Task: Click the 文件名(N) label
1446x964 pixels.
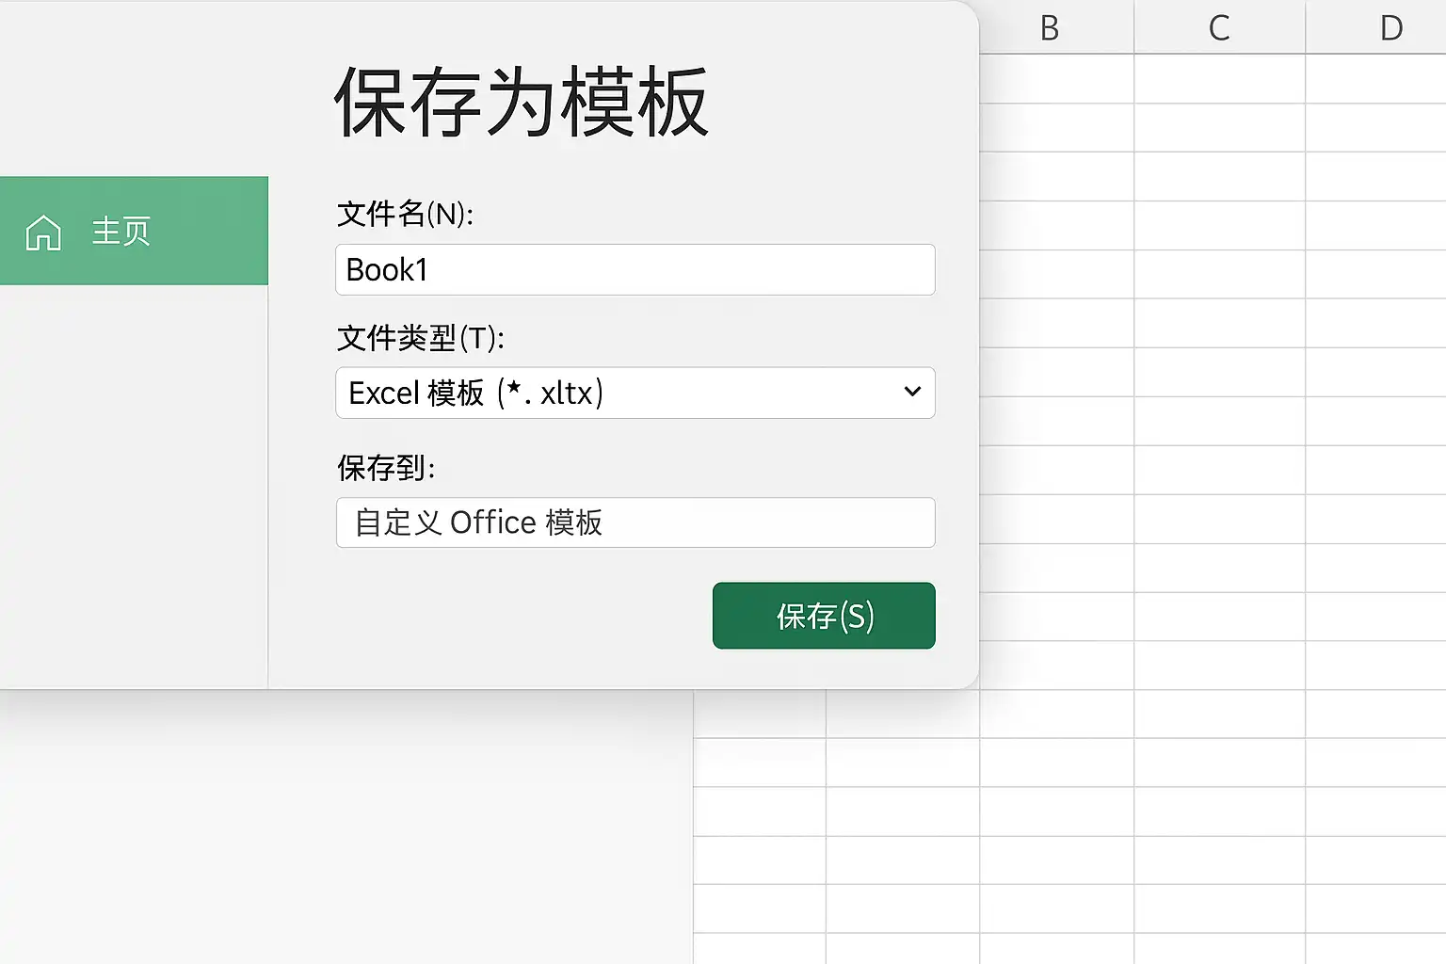Action: click(x=405, y=214)
